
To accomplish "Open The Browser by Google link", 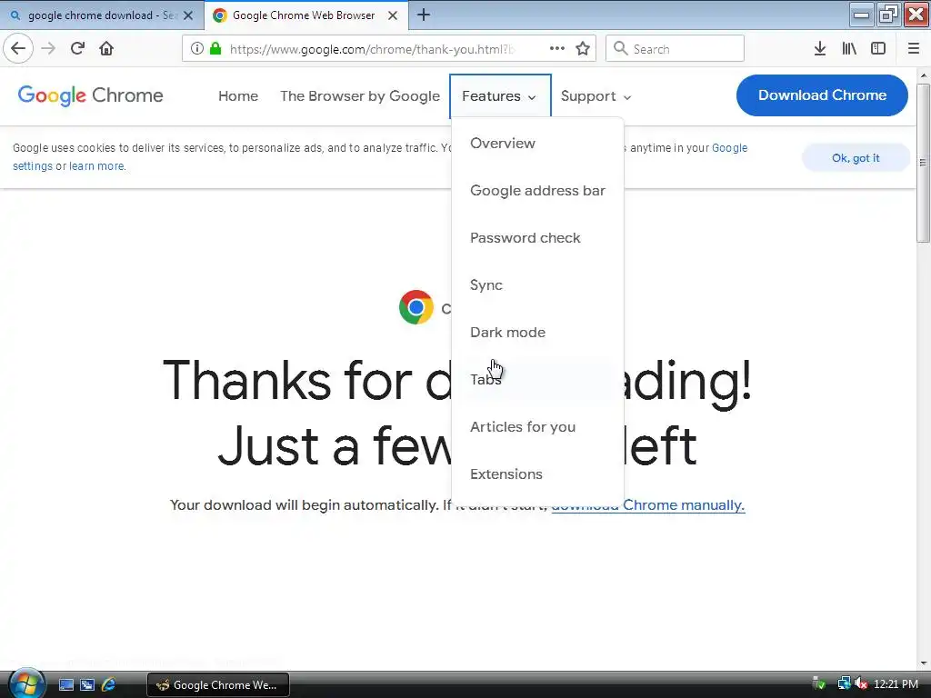I will point(360,96).
